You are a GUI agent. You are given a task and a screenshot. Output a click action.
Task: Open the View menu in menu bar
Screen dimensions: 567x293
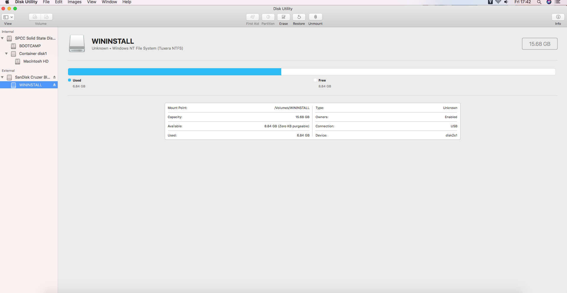[92, 2]
